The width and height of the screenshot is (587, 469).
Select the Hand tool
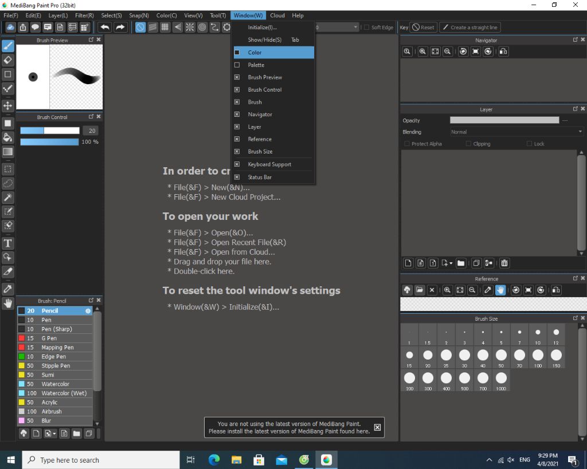(x=8, y=303)
